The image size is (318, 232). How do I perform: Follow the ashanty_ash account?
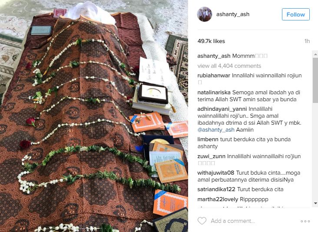pos(296,14)
